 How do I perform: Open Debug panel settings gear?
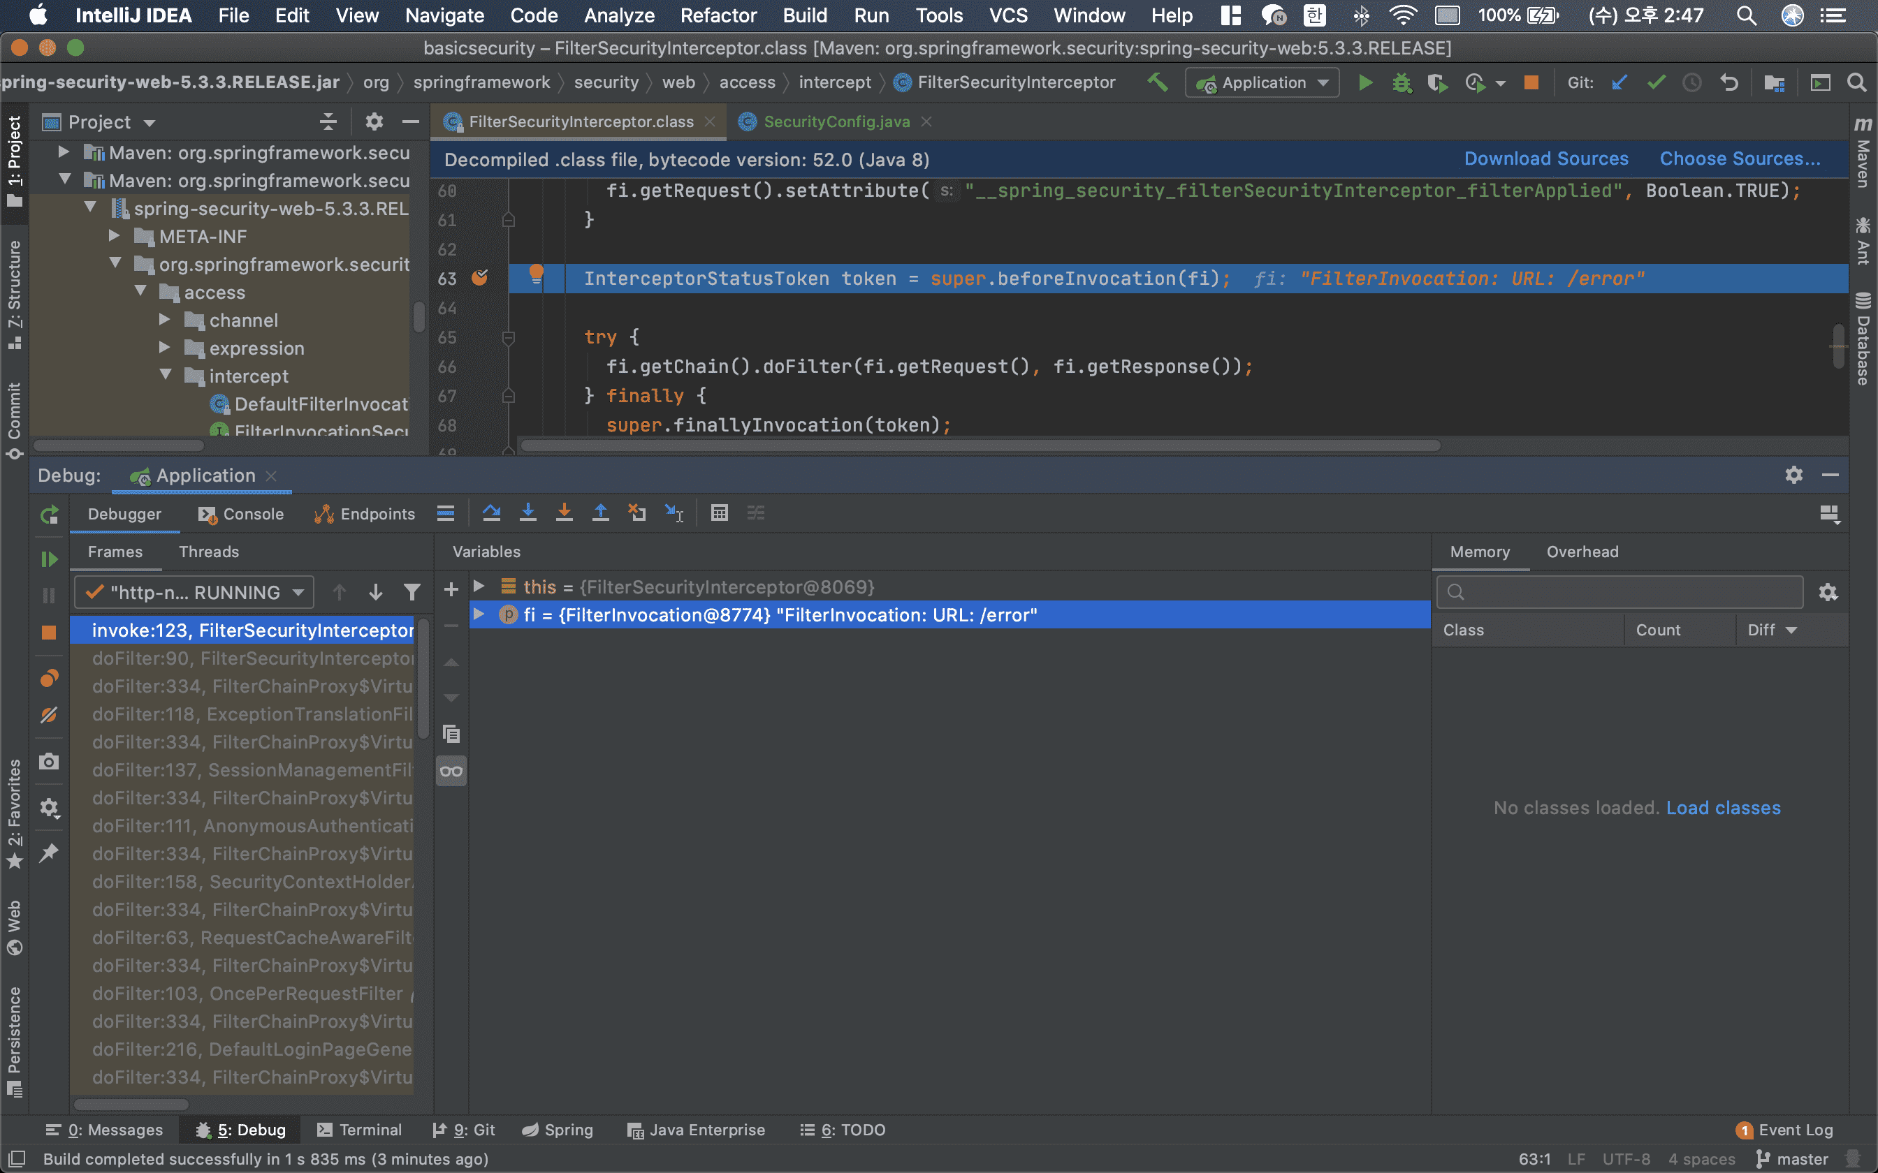point(1793,475)
